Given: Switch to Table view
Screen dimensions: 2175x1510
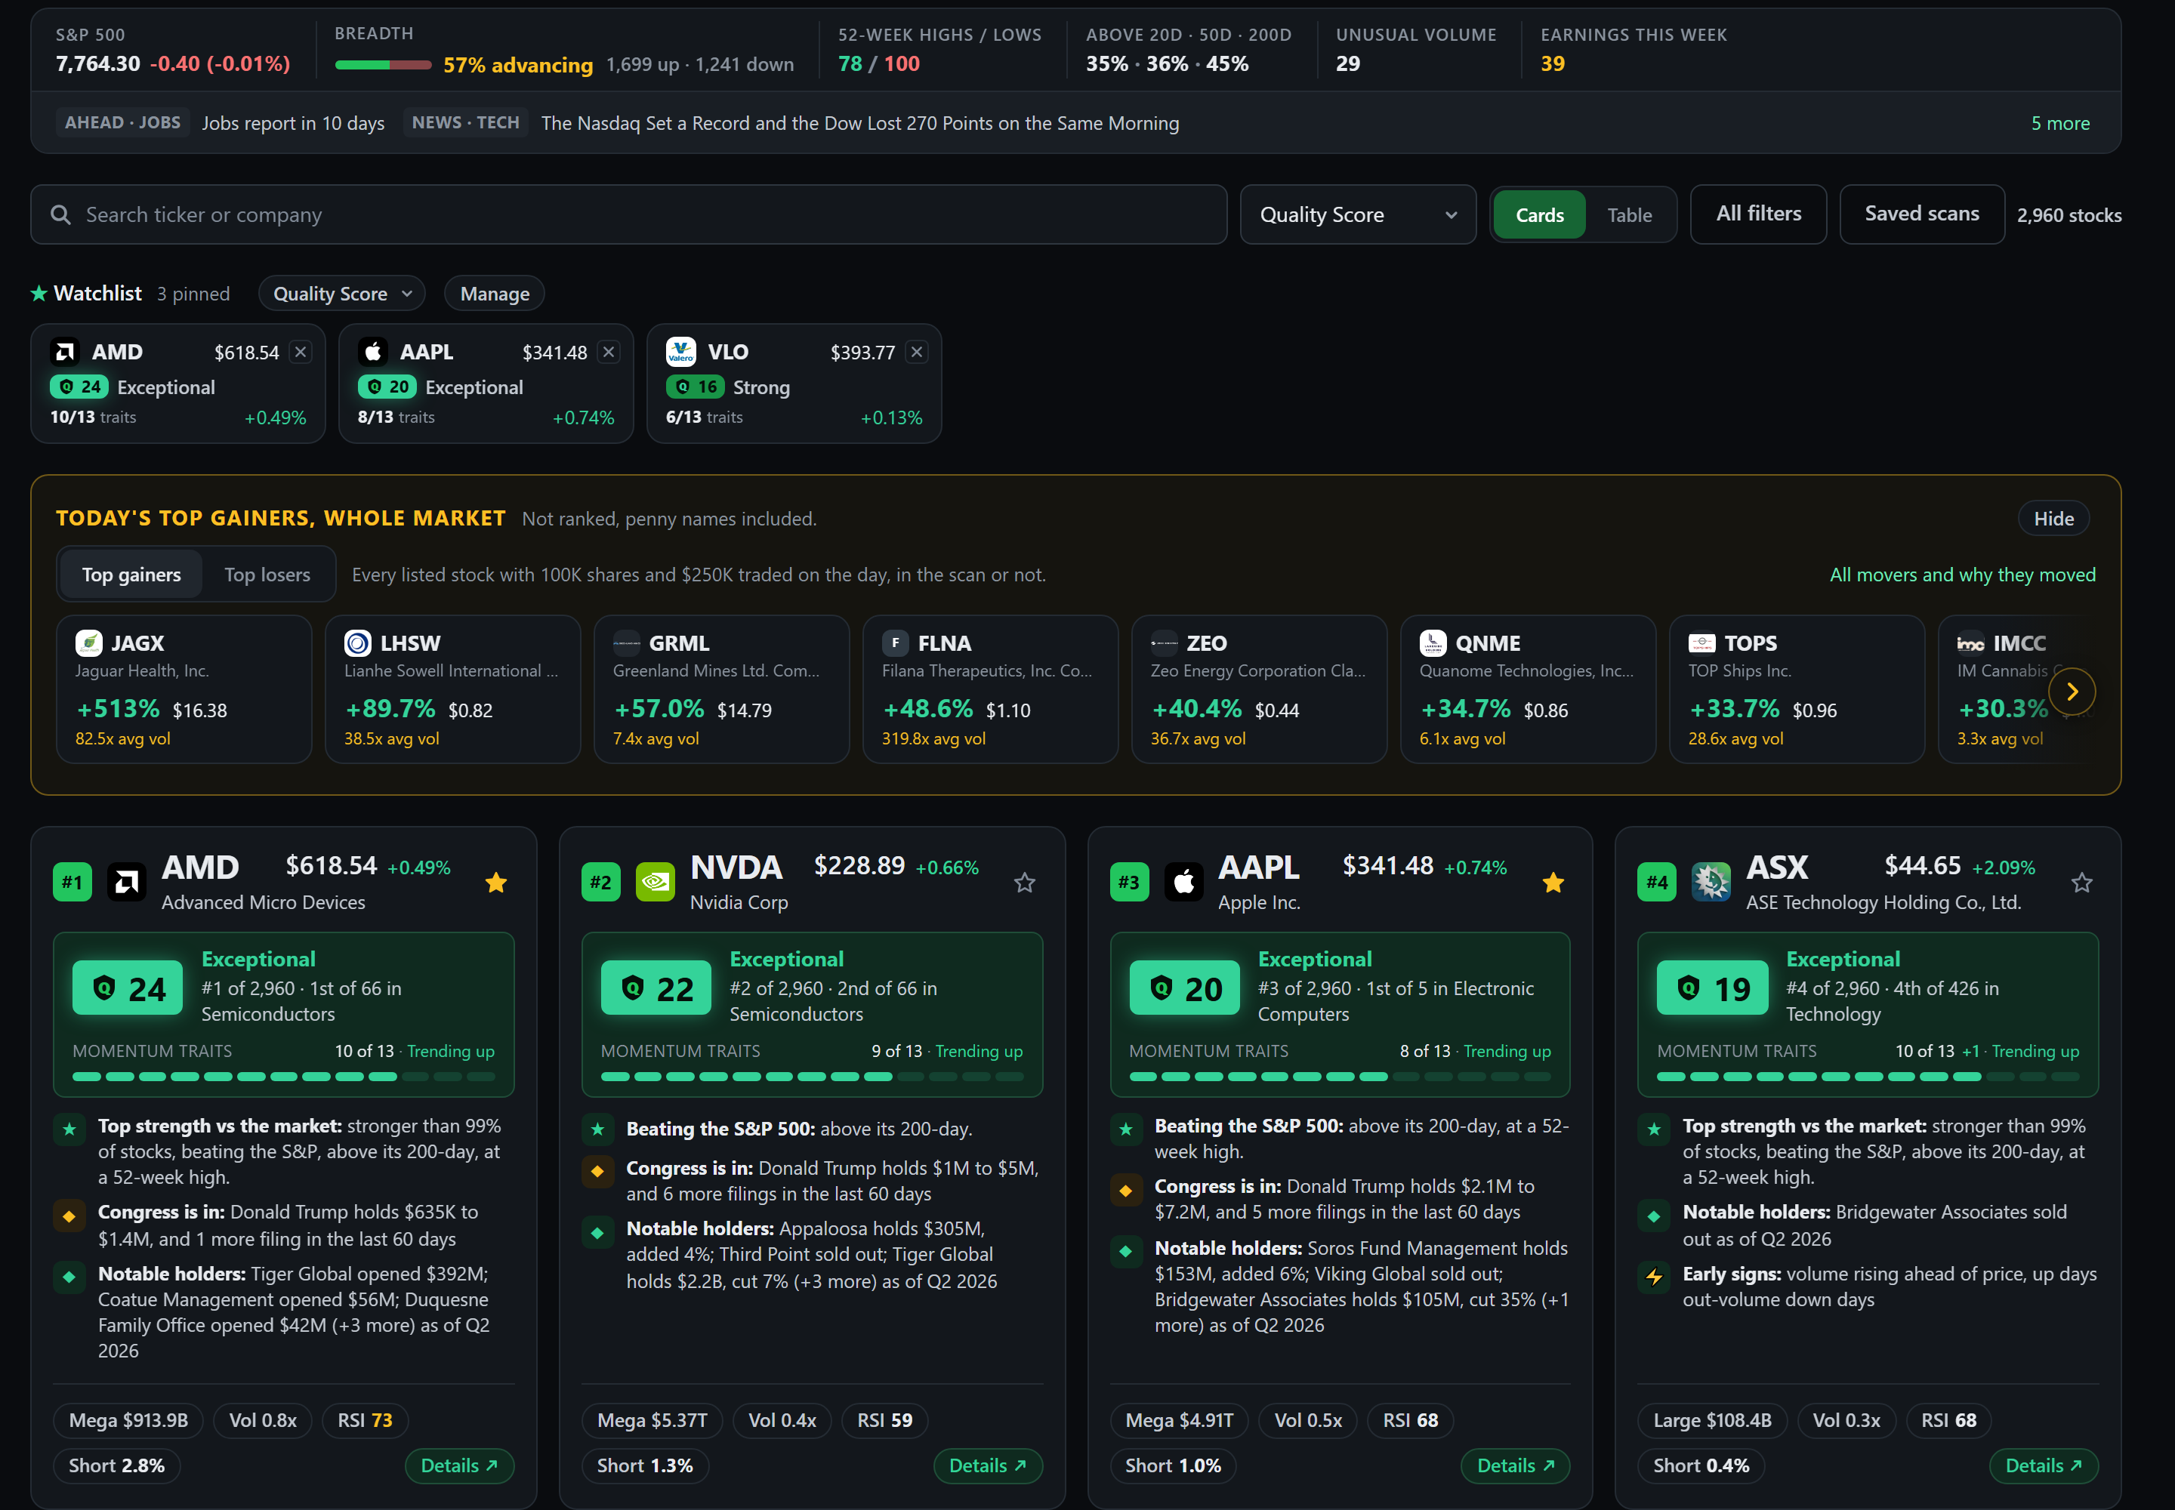Looking at the screenshot, I should tap(1629, 214).
